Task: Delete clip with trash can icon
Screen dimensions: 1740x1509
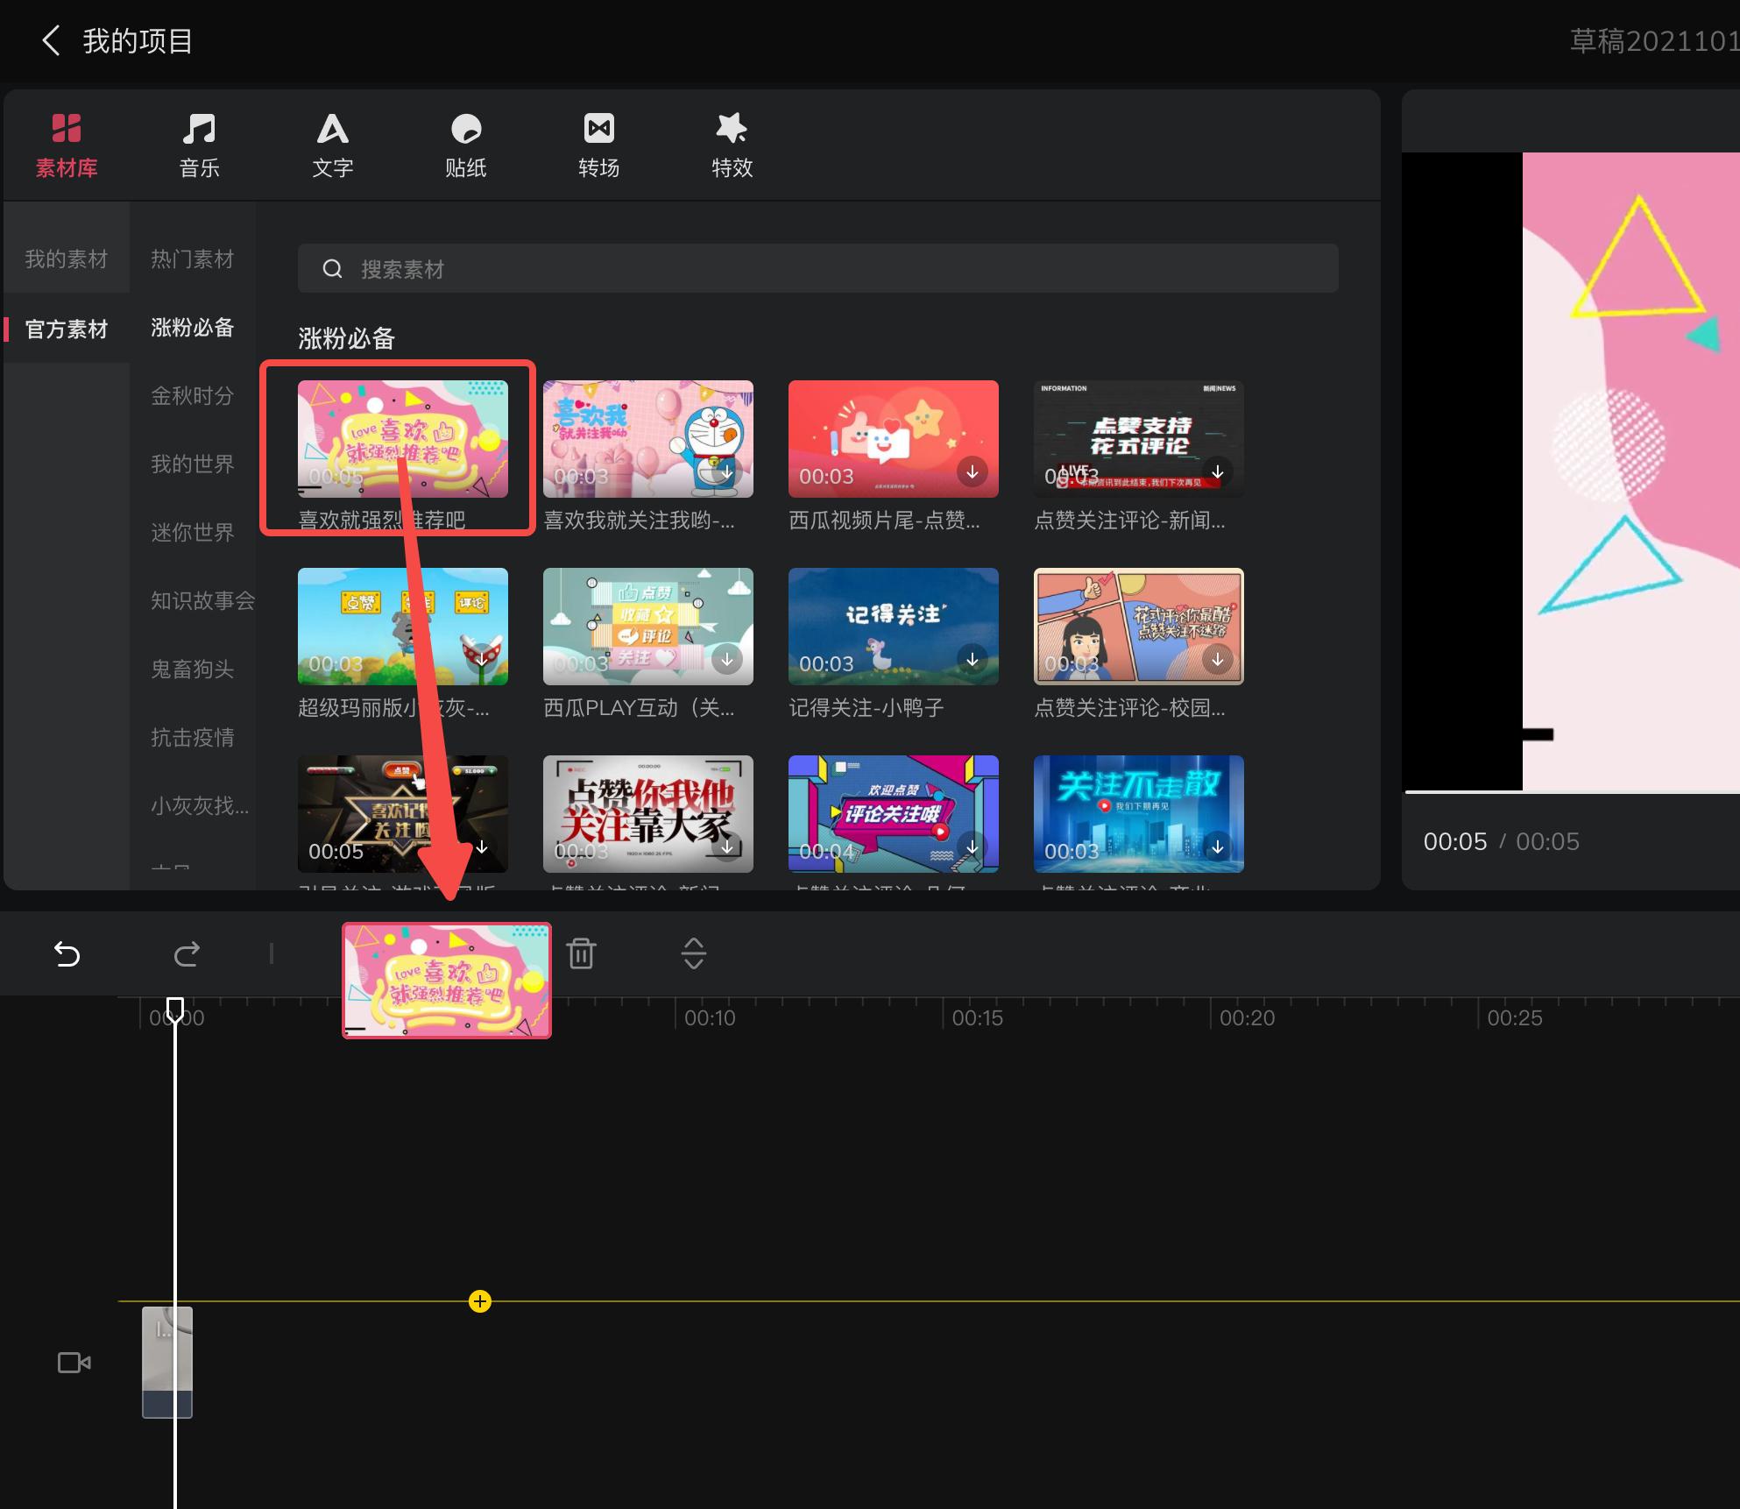Action: coord(581,953)
